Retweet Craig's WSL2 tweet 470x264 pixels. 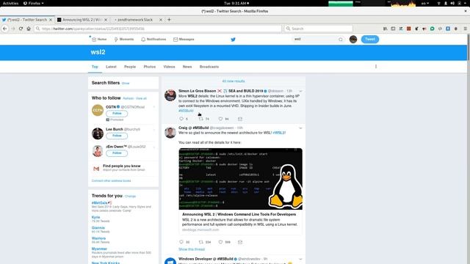pyautogui.click(x=200, y=242)
